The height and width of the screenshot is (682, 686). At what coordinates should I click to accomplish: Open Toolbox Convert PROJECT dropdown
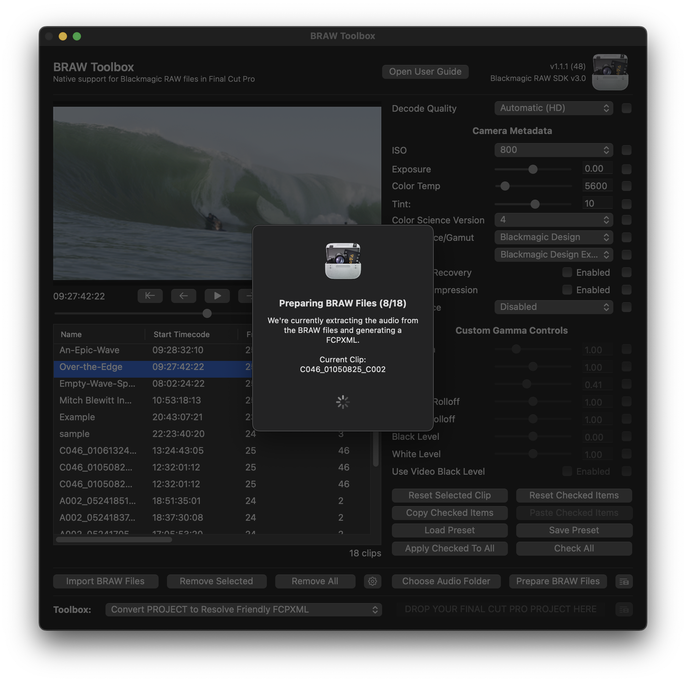pos(243,610)
